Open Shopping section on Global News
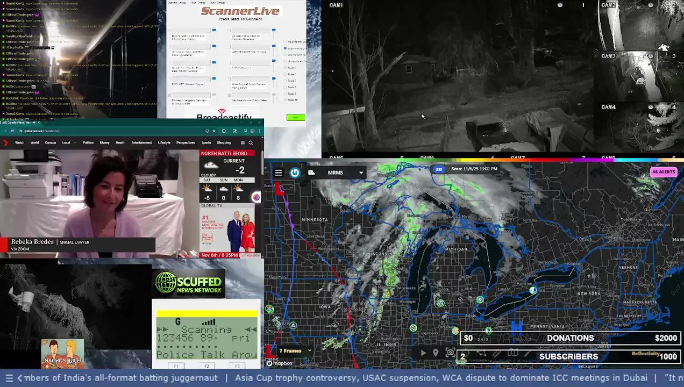Screen dimensions: 684x387 (x=224, y=142)
